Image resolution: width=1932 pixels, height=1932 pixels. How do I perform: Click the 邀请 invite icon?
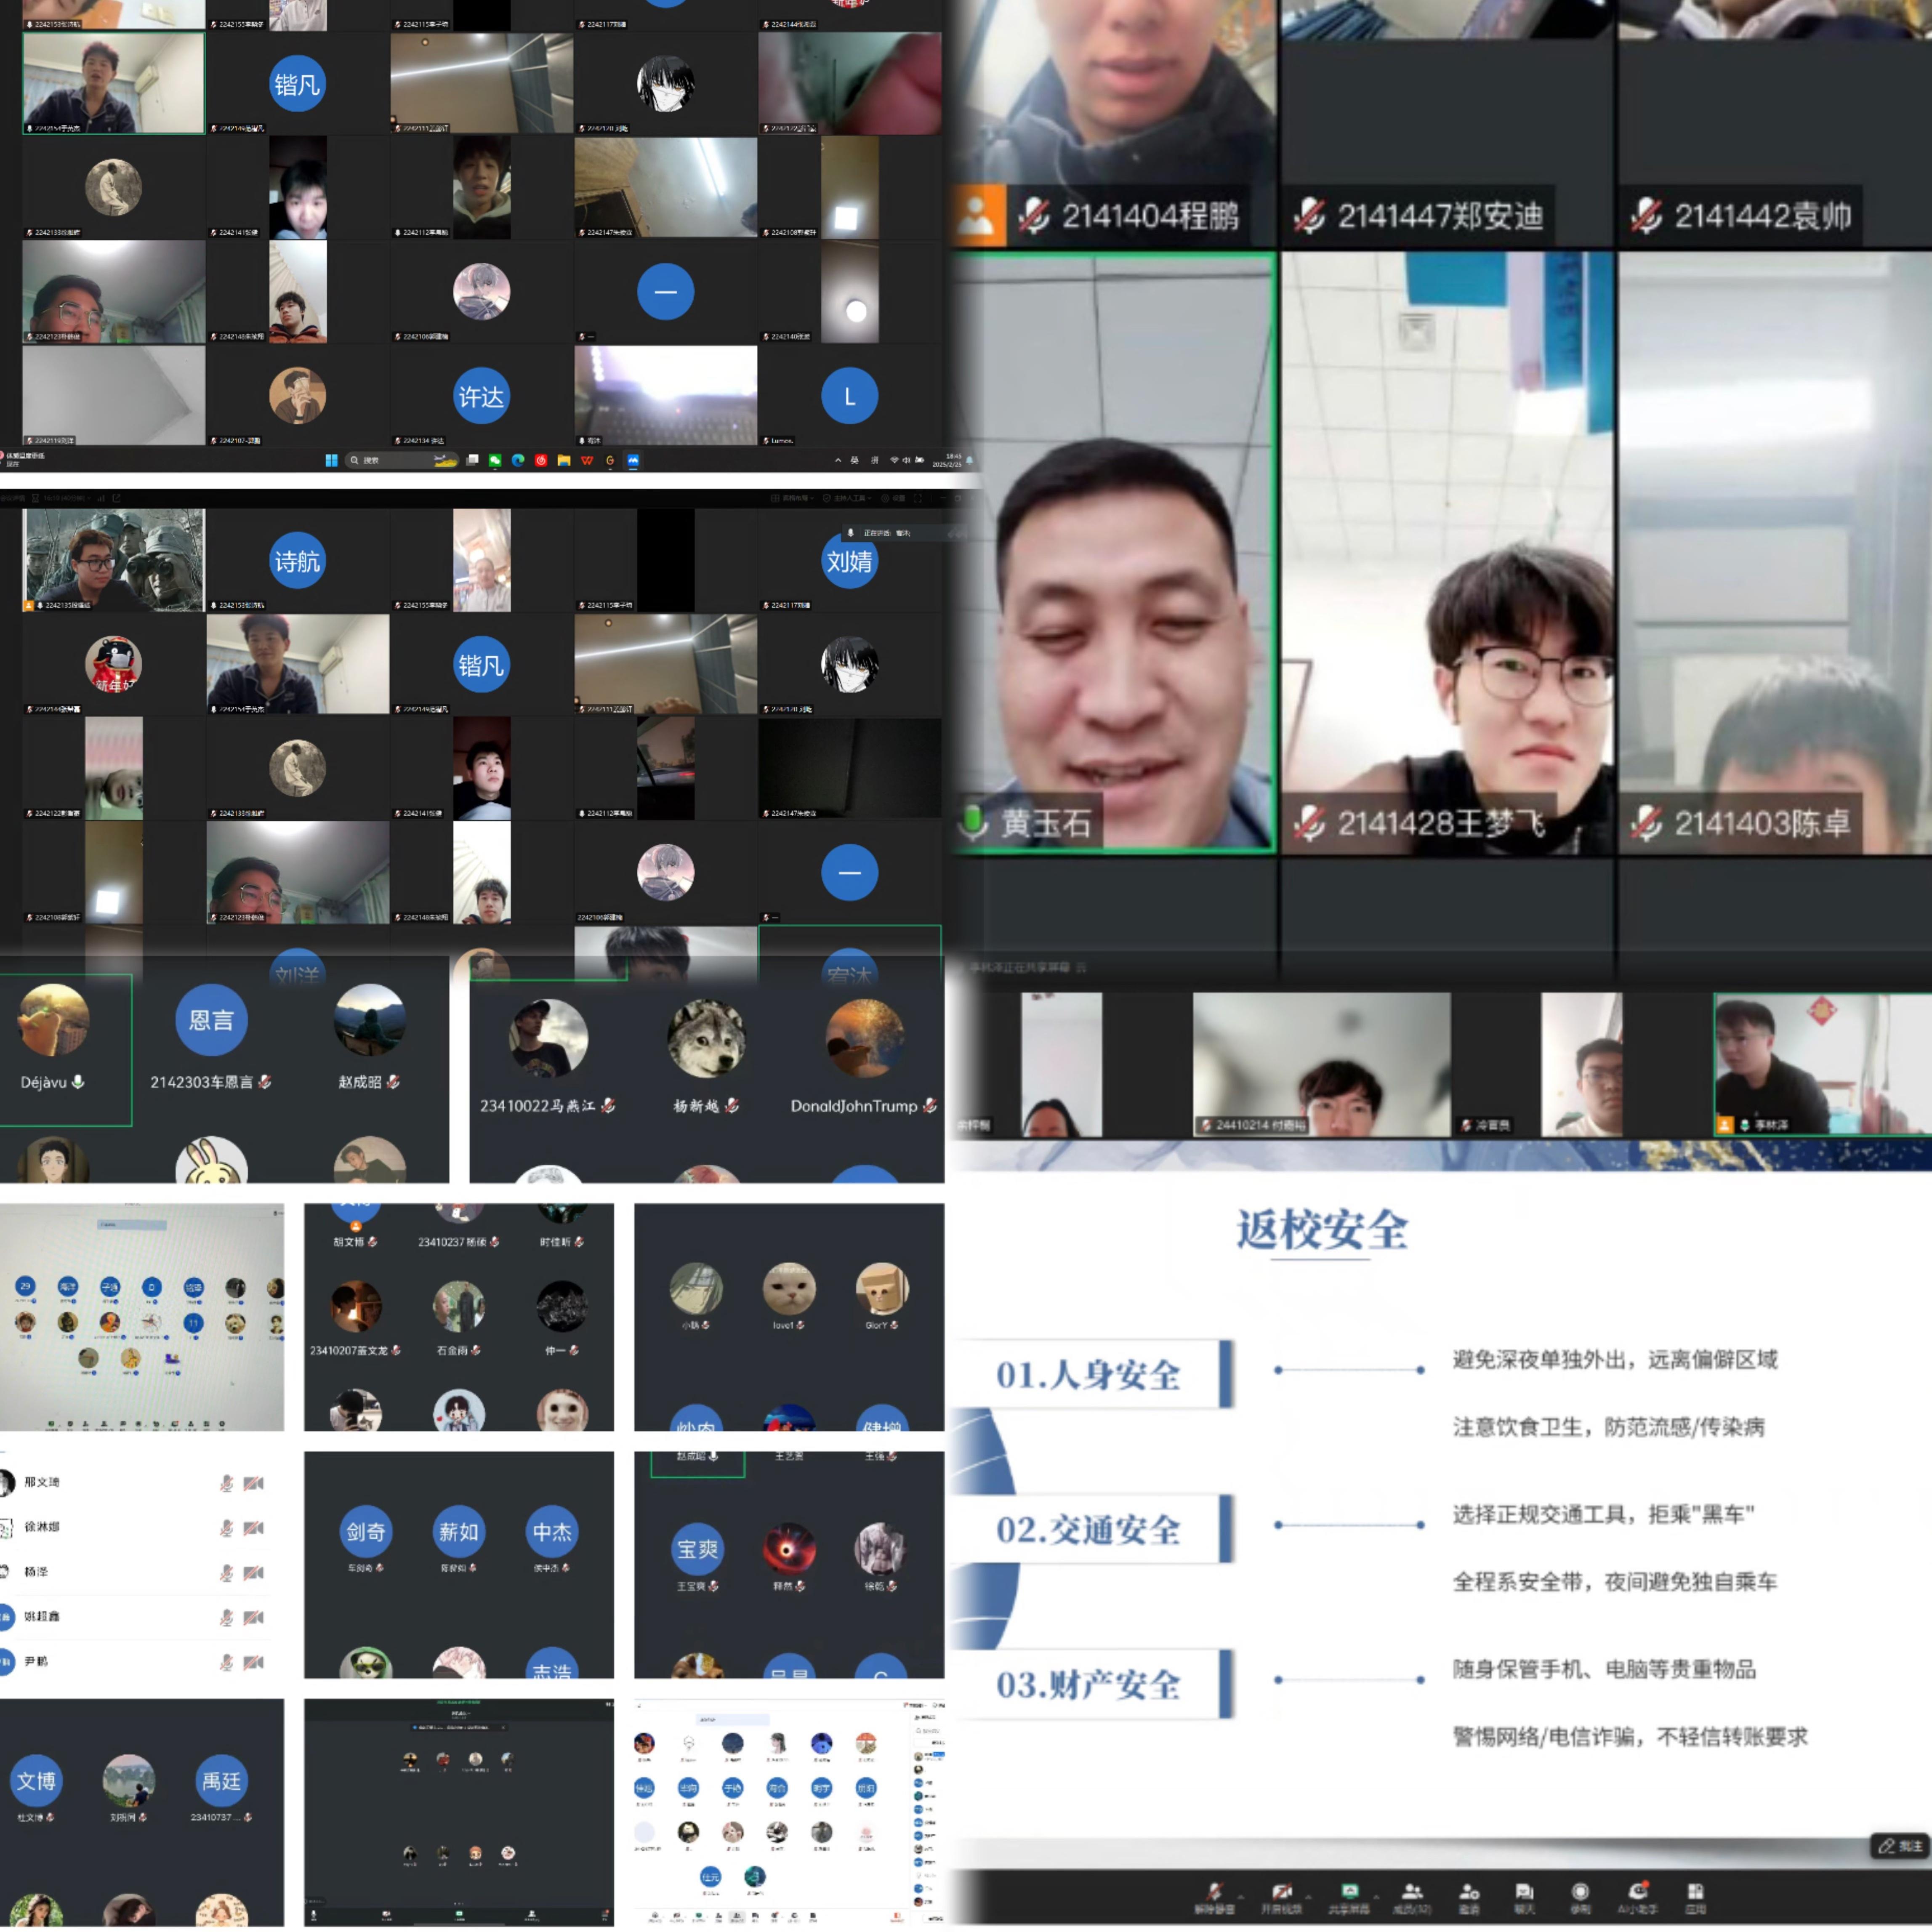point(1469,1892)
